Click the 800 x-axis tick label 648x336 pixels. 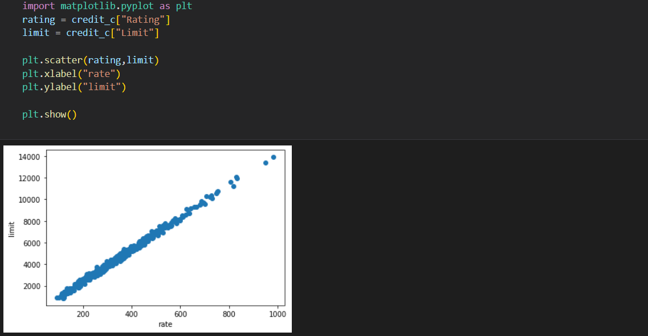tap(229, 314)
